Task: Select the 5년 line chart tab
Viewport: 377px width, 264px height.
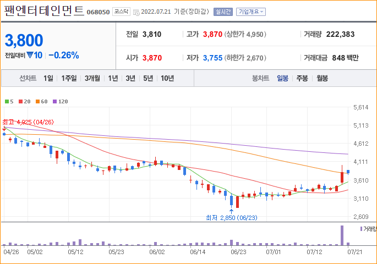Action: [148, 78]
